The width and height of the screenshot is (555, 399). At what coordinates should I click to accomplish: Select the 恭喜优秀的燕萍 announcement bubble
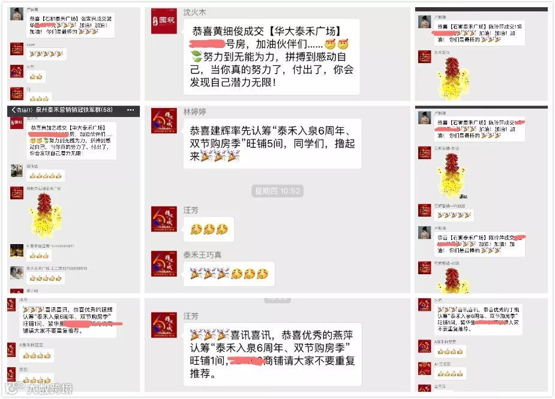pyautogui.click(x=272, y=355)
